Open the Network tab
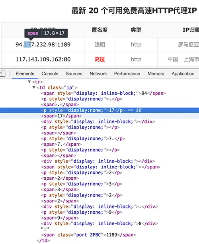The width and height of the screenshot is (199, 244). click(98, 73)
